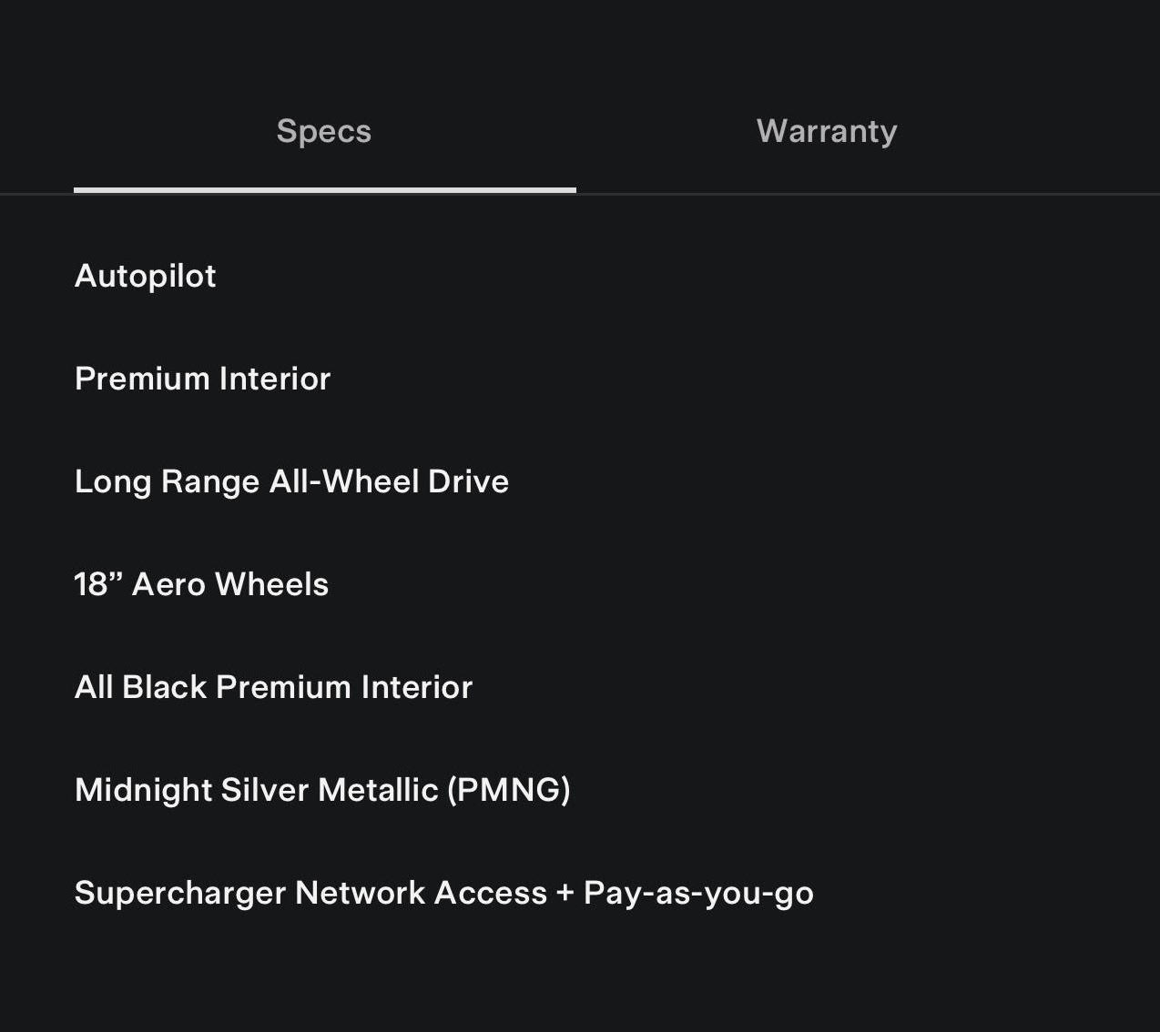Click the word Supercharger
The height and width of the screenshot is (1032, 1160).
(180, 894)
